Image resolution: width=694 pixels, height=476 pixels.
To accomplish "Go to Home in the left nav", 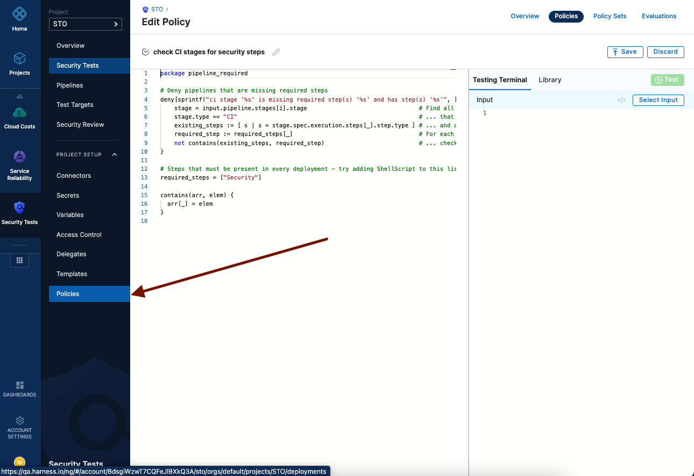I will (20, 19).
